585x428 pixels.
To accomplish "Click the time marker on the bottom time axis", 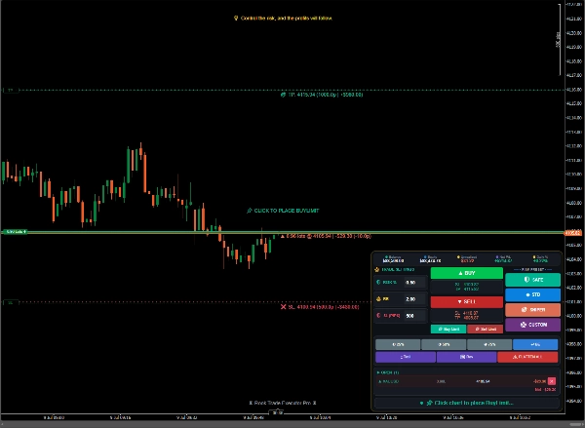I will (x=277, y=412).
